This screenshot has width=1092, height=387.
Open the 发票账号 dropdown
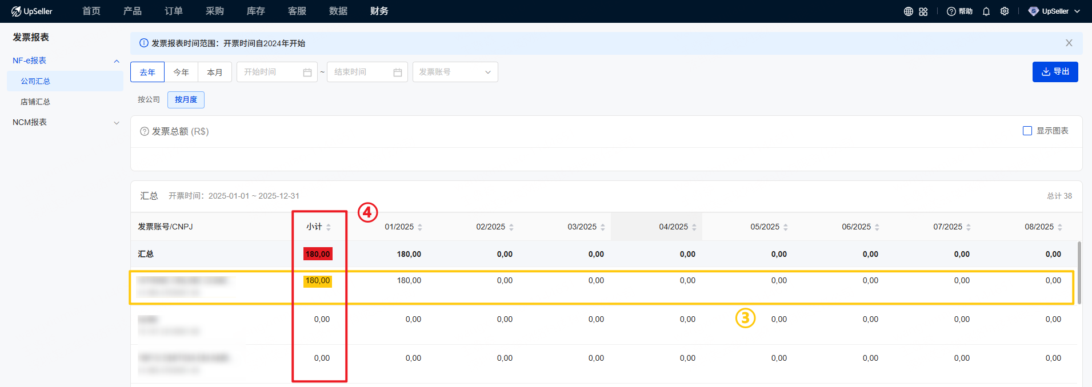click(455, 72)
